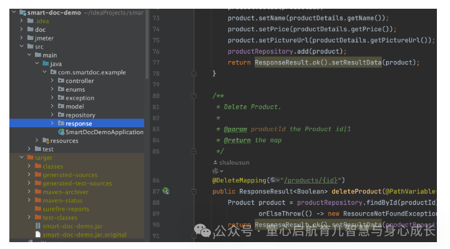Click the orange target folder icon
This screenshot has width=450, height=249.
coord(31,157)
